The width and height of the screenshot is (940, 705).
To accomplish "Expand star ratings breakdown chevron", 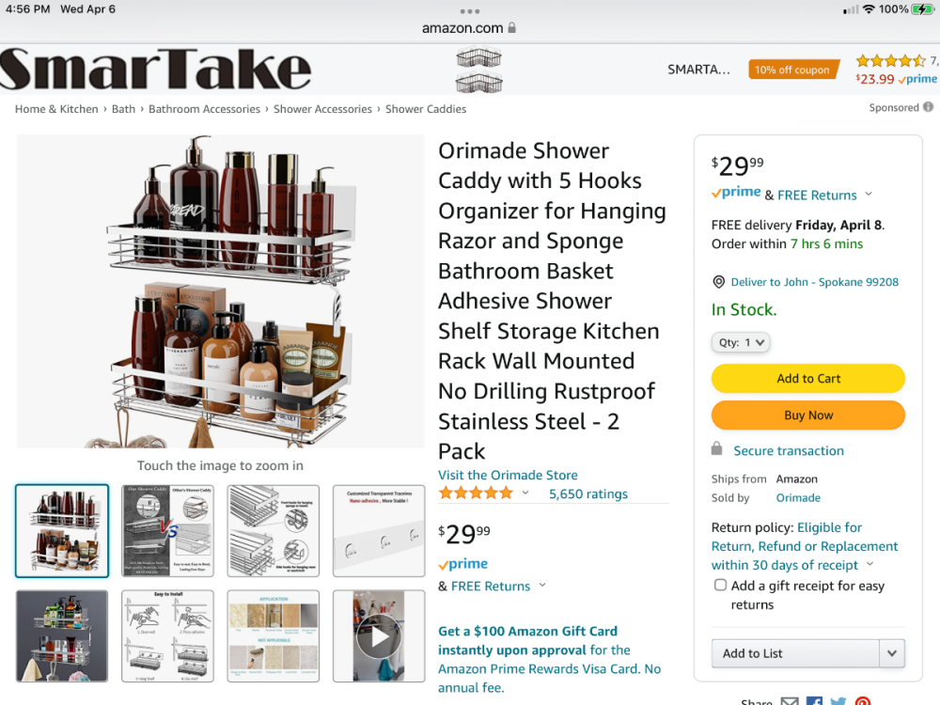I will click(x=525, y=493).
